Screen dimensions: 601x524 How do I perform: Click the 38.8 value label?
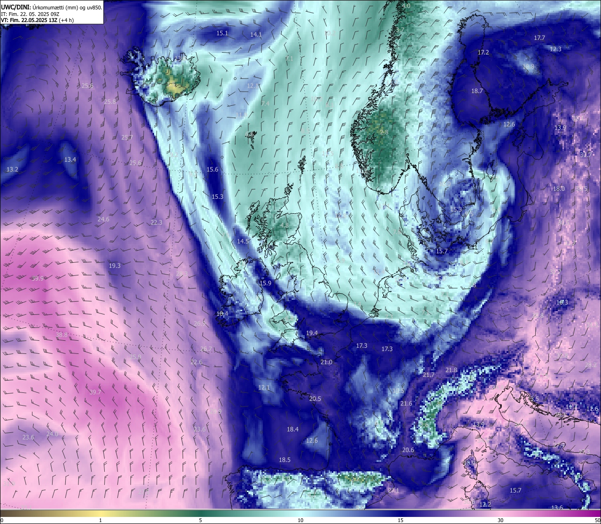coord(62,335)
